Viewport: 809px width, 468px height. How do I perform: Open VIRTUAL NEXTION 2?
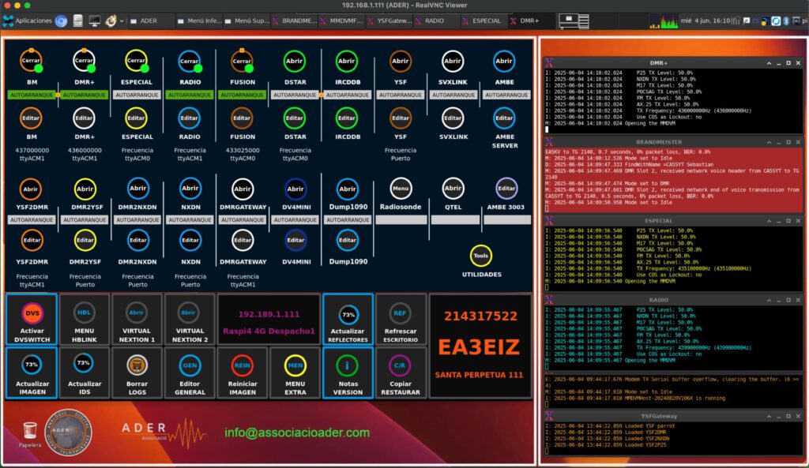[190, 320]
